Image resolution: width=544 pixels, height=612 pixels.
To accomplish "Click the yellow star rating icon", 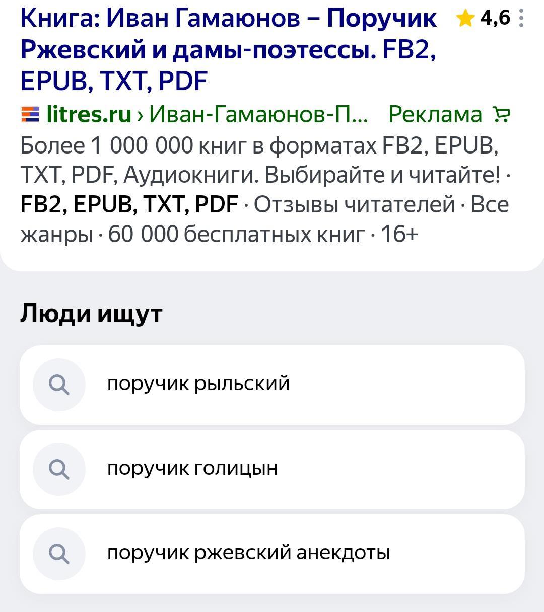I will click(465, 19).
